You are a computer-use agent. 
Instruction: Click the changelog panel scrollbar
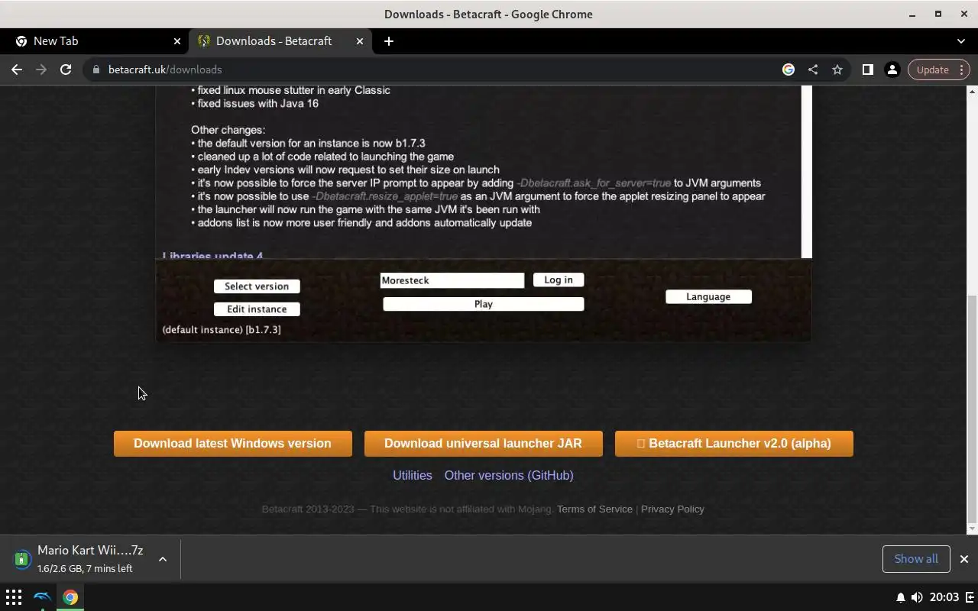(x=806, y=172)
